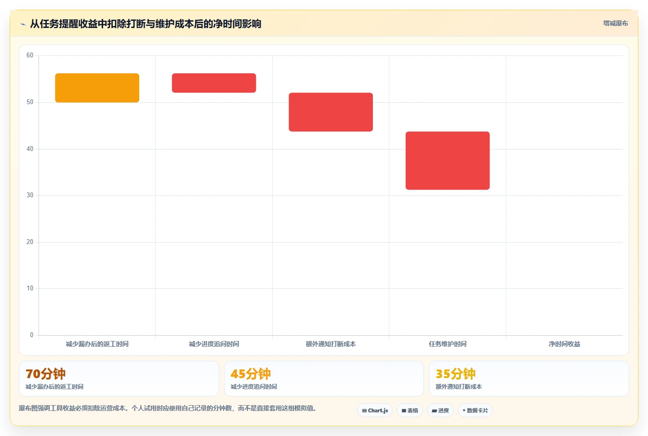648x436 pixels.
Task: Click the y-axis value 10
Action: click(30, 288)
